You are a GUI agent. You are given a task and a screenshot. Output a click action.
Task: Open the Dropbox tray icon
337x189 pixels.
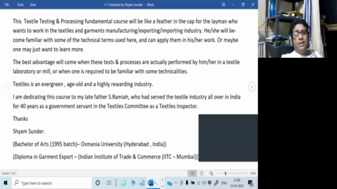click(210, 183)
